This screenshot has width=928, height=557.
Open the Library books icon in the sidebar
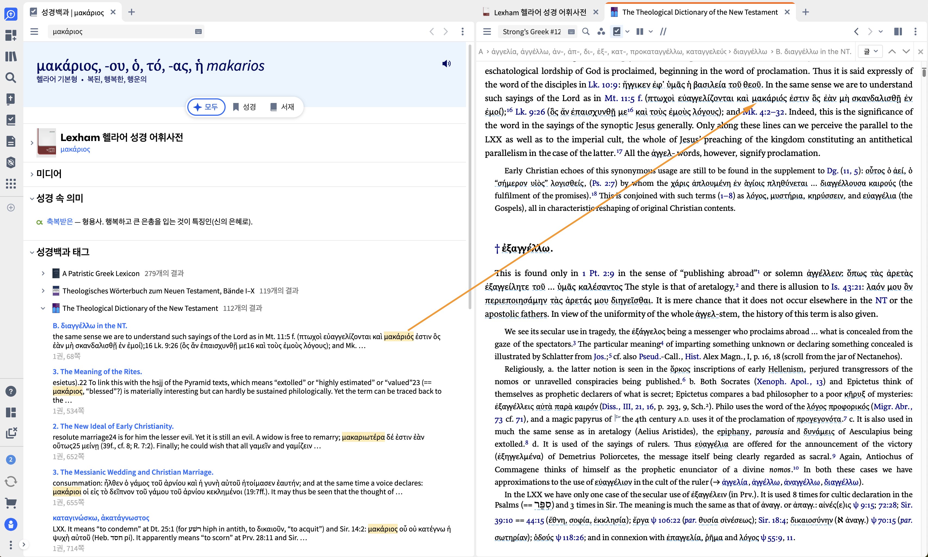click(11, 56)
